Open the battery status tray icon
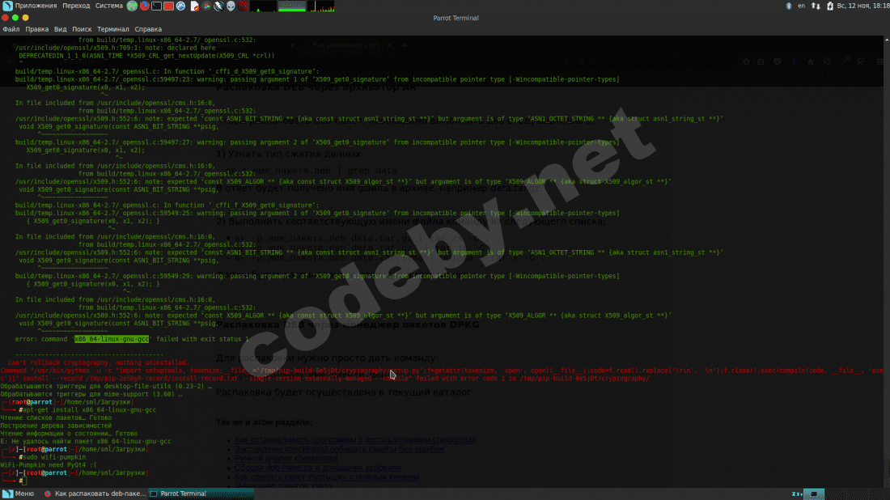Screen dimensions: 890x500 pos(830,6)
